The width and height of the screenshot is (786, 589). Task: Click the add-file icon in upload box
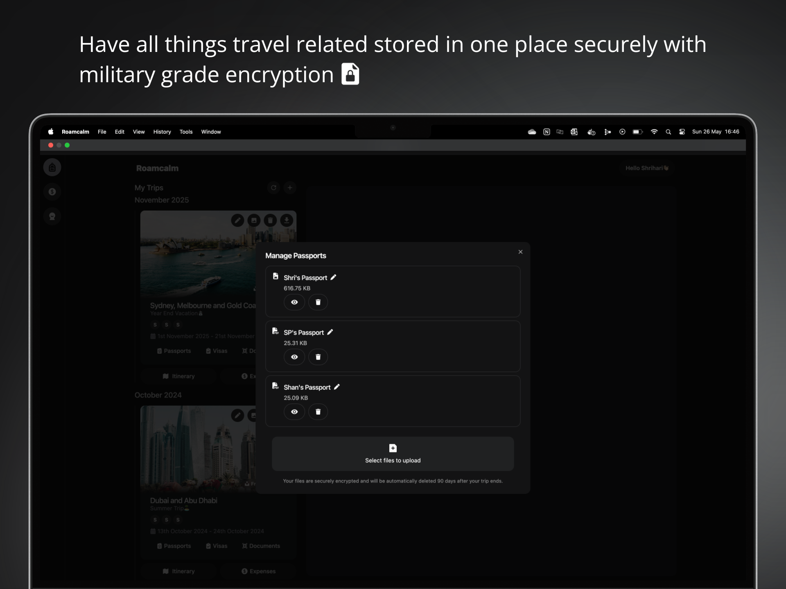[393, 448]
